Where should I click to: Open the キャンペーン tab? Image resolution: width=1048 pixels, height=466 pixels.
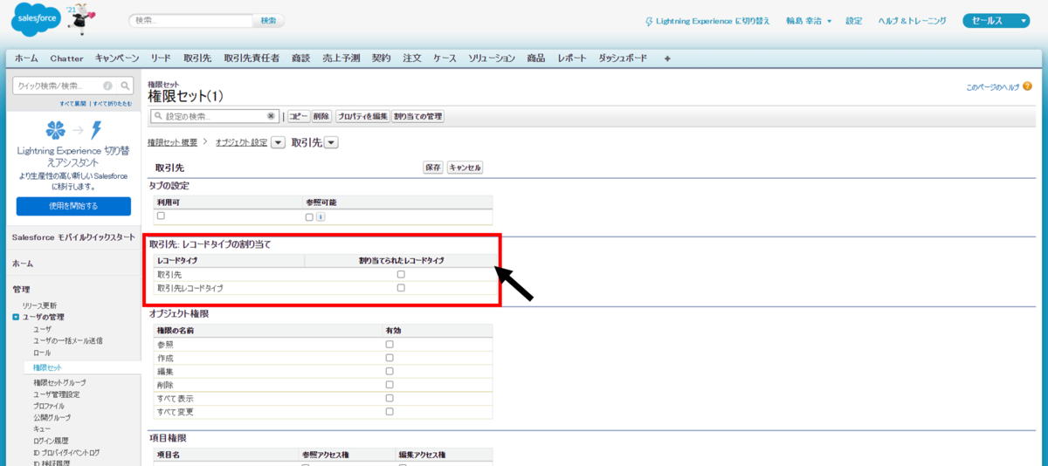tap(117, 58)
